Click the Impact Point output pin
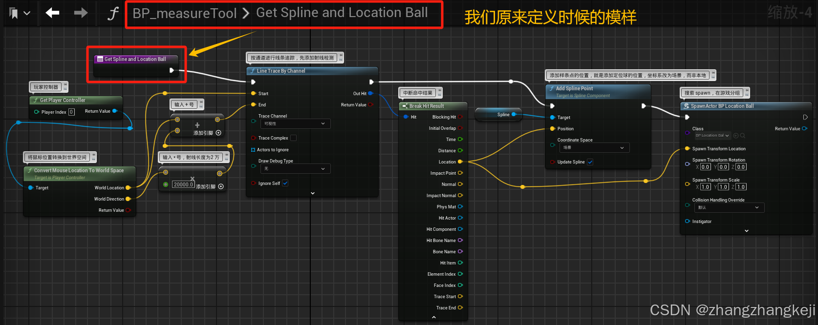818x325 pixels. tap(460, 173)
